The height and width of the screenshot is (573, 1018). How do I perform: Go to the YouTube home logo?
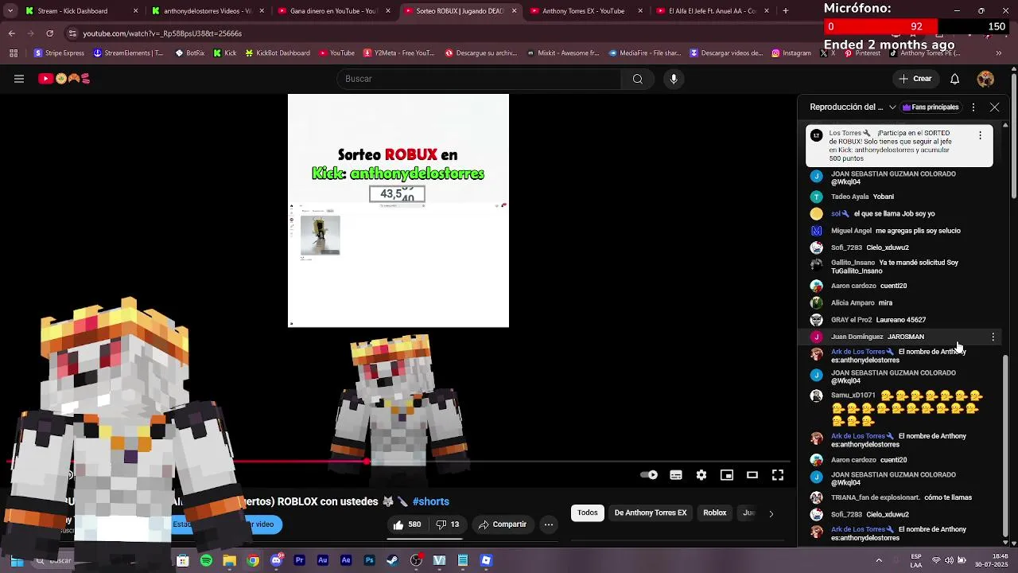tap(64, 79)
